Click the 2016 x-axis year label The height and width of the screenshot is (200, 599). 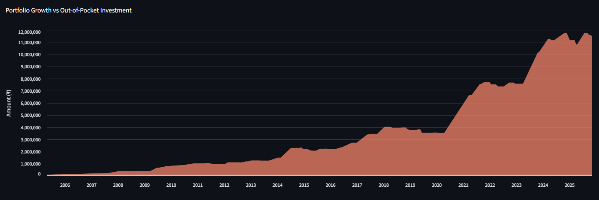click(x=330, y=185)
